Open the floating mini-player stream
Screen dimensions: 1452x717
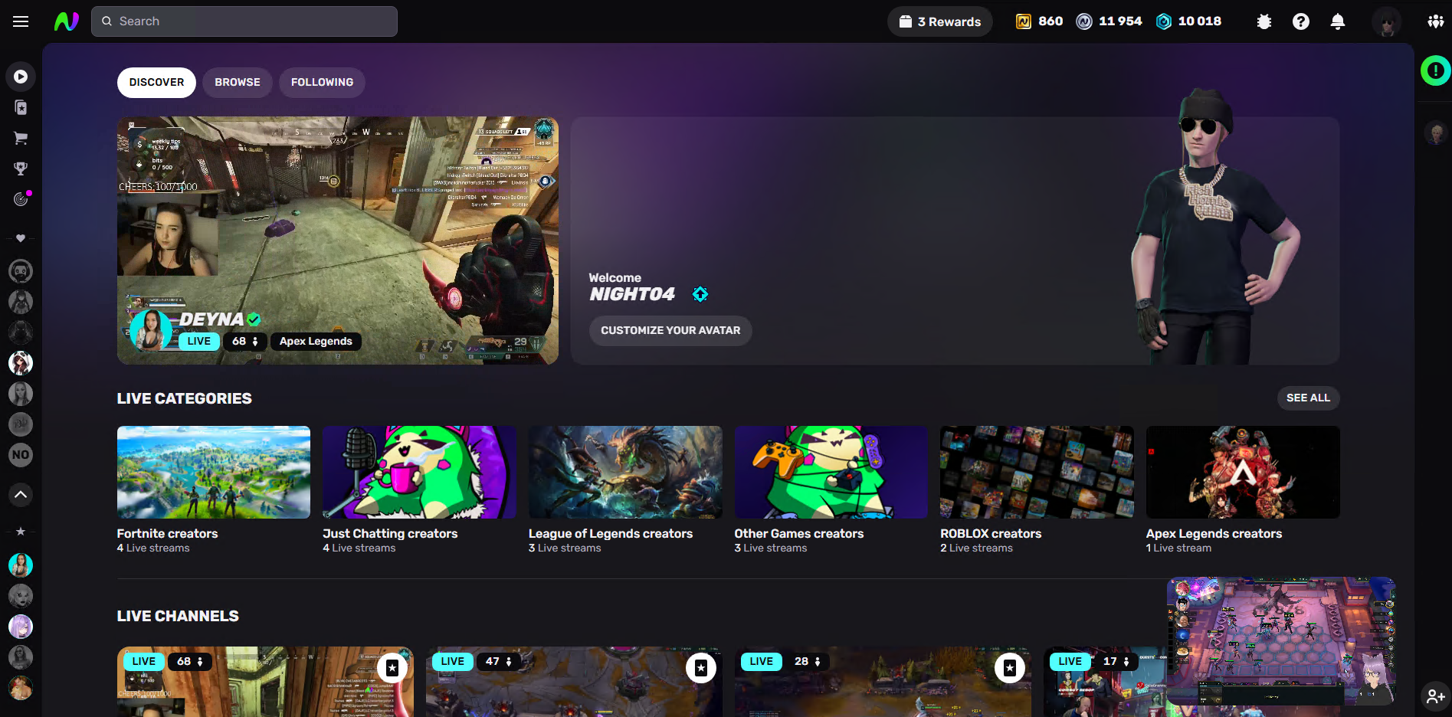pos(1281,641)
